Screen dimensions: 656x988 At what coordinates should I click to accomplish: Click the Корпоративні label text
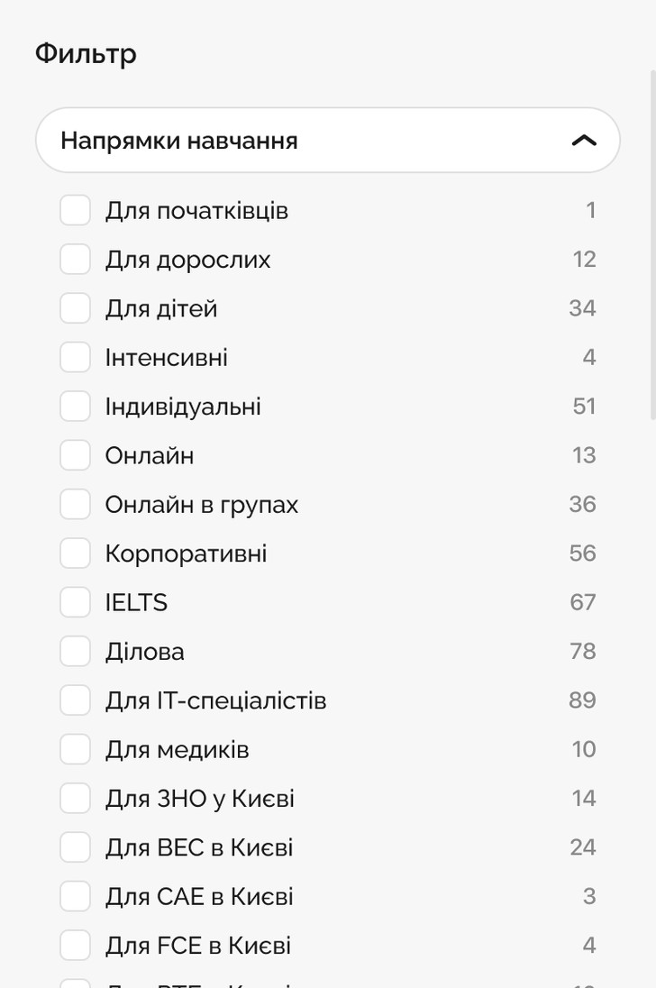(x=186, y=553)
